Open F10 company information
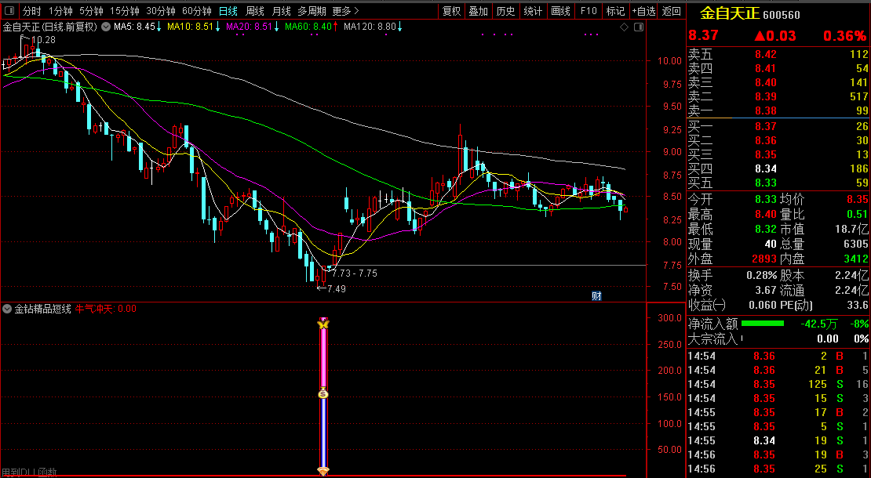Screen dimensions: 871x478 [589, 11]
